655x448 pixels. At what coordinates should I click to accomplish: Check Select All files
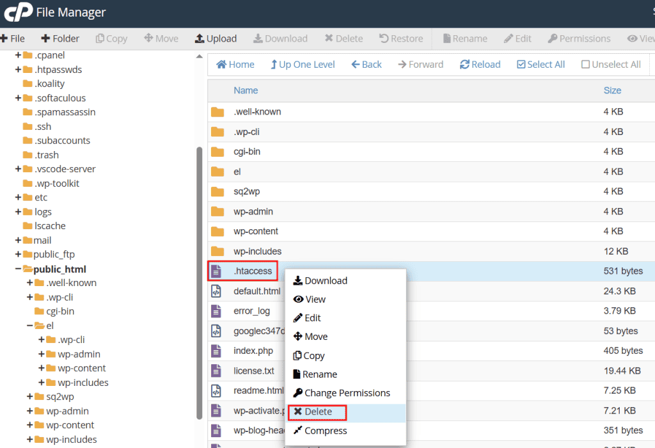pyautogui.click(x=541, y=65)
